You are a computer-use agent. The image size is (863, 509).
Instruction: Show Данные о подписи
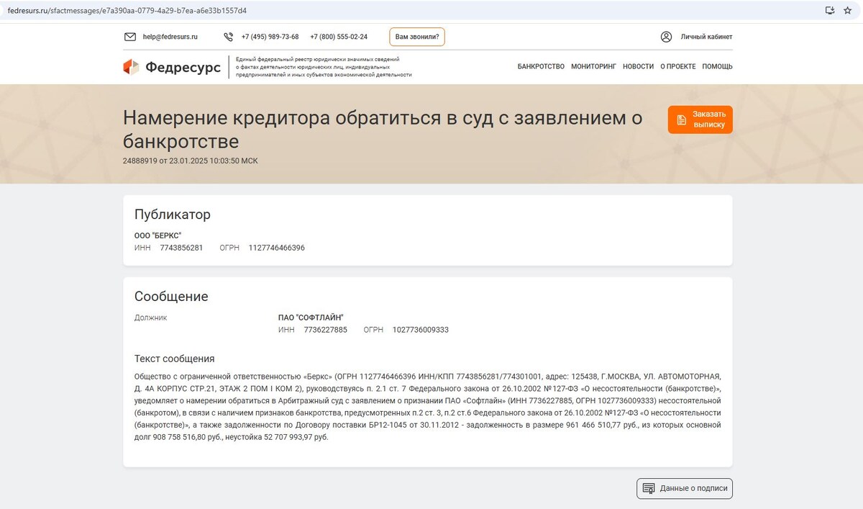(685, 488)
